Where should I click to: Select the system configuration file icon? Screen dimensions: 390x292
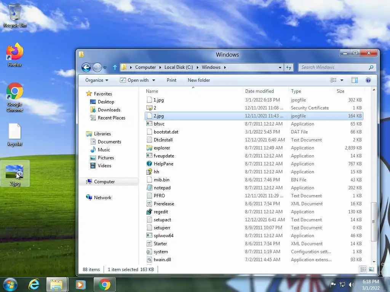tap(149, 252)
